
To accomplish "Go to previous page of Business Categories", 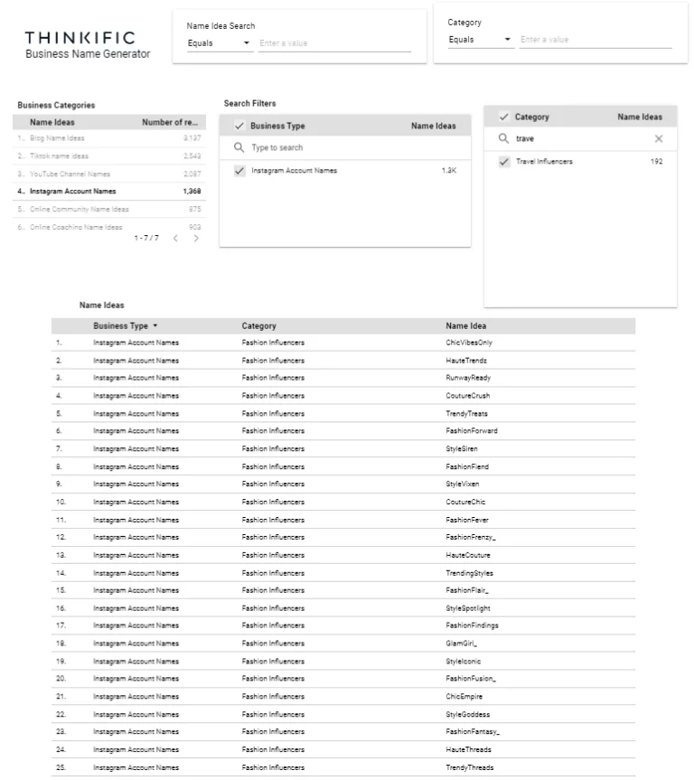I will pos(175,239).
